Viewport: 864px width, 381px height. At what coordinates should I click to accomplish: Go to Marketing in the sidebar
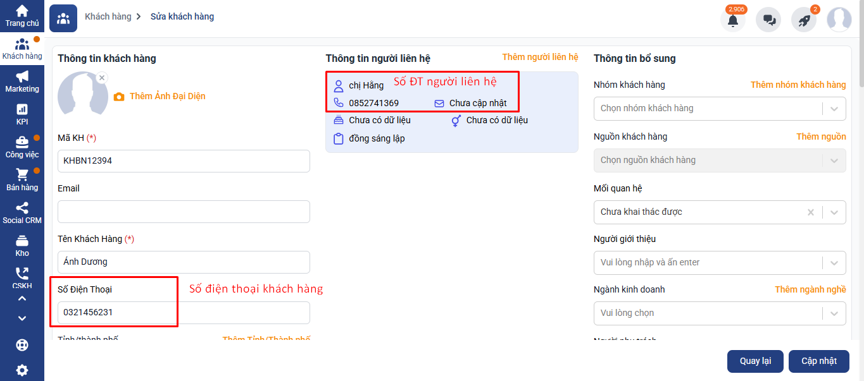tap(22, 81)
